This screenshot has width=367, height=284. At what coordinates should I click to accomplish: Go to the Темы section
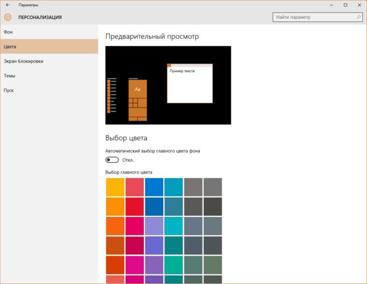49,76
